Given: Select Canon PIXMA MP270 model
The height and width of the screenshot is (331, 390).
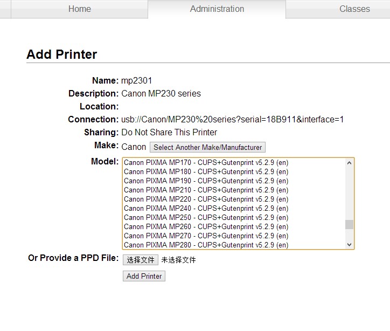Looking at the screenshot, I should pos(234,236).
